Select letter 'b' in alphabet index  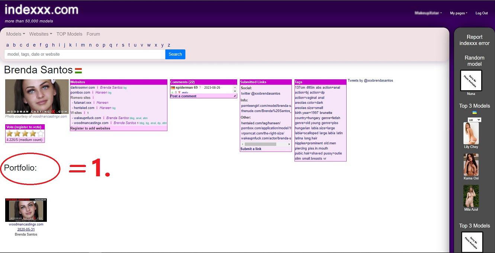[14, 45]
